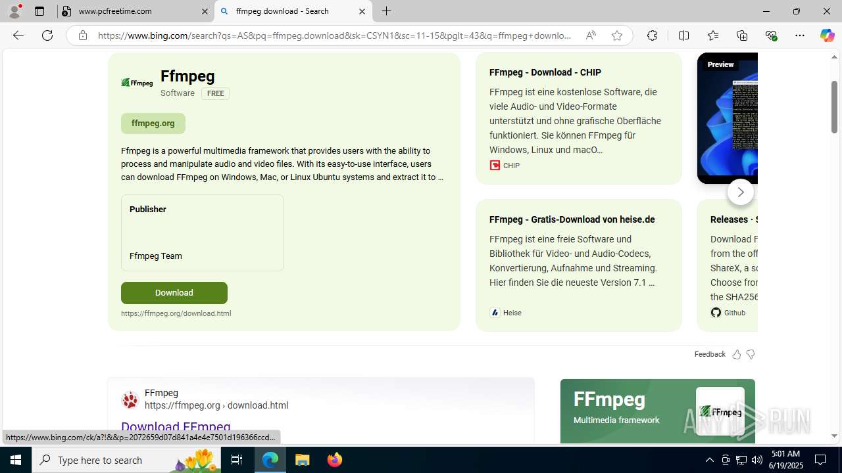Switch to the www.pcfreetime.com tab
This screenshot has height=473, width=842.
tap(136, 11)
